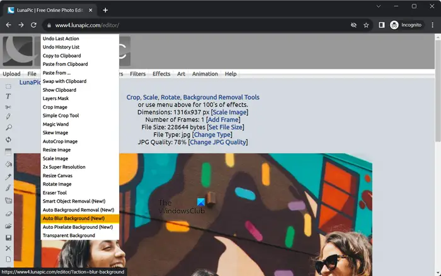This screenshot has width=441, height=276.
Task: Click the Set File Size link
Action: 226,127
